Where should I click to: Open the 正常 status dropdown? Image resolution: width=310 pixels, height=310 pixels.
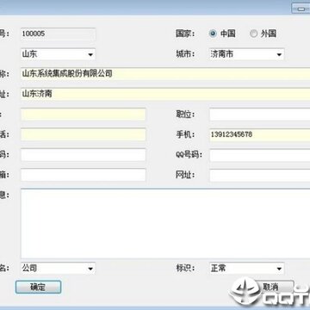click(x=247, y=269)
